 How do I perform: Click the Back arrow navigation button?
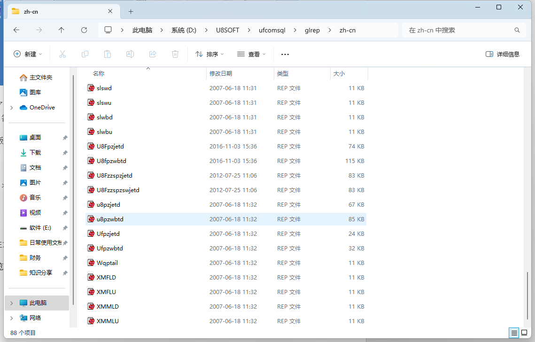tap(16, 30)
